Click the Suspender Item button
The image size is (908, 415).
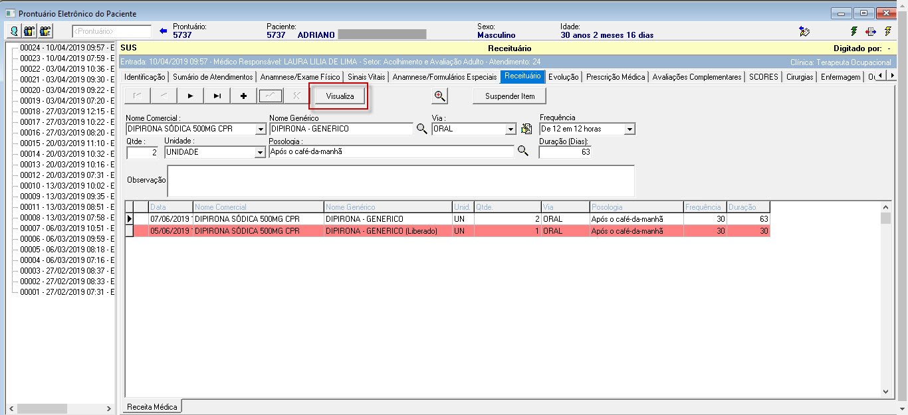510,96
